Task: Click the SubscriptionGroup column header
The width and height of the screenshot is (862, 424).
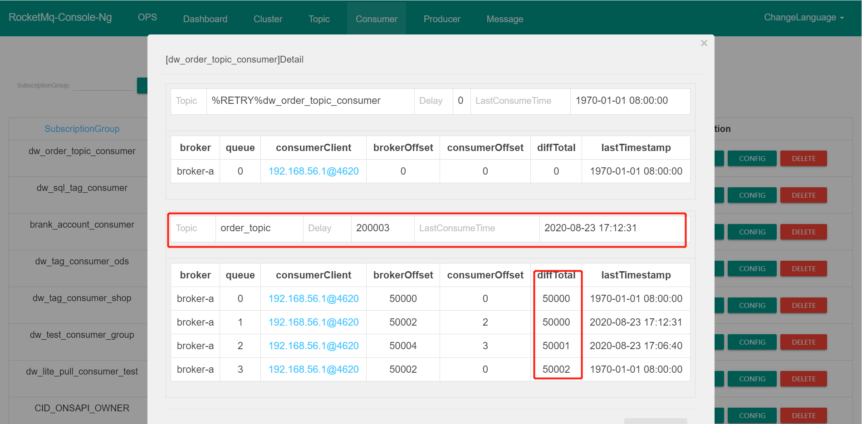Action: pos(82,129)
